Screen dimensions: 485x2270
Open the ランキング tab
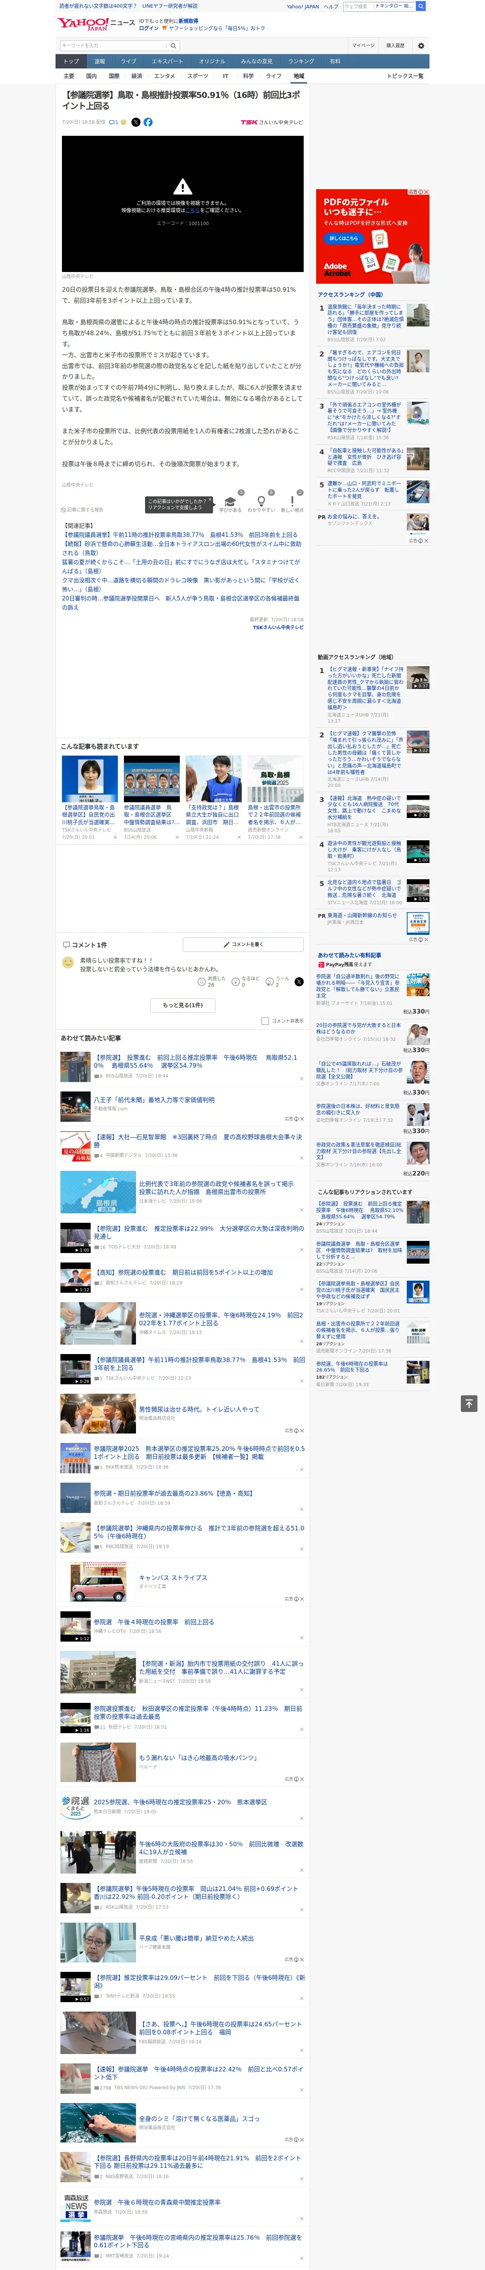click(301, 62)
